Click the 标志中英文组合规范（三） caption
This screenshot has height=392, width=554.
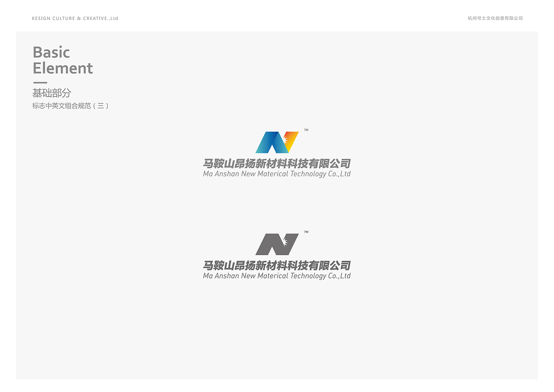[x=71, y=105]
